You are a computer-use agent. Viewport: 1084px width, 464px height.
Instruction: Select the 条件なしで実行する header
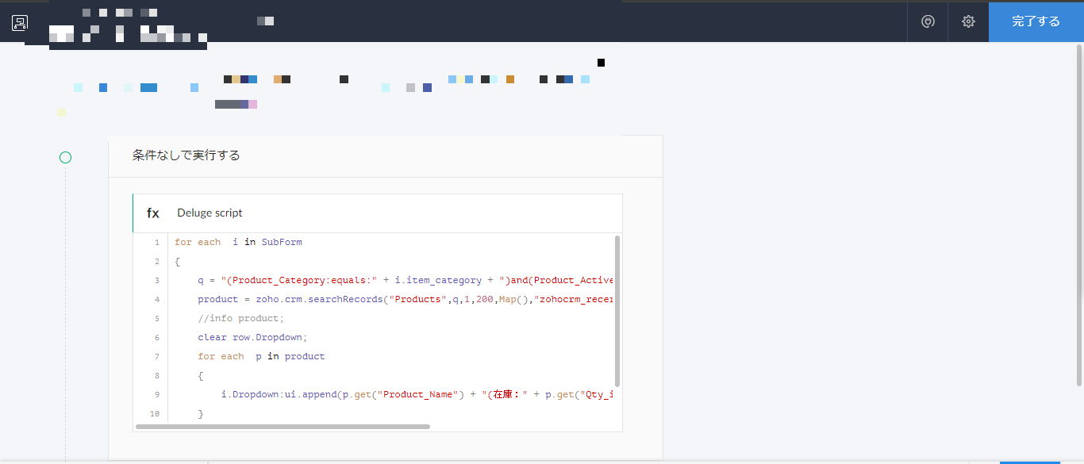(186, 155)
